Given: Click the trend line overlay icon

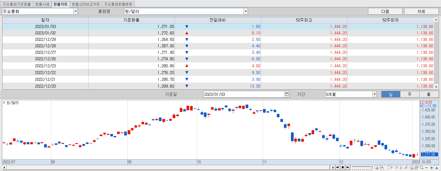Looking at the screenshot, I should pyautogui.click(x=396, y=168).
